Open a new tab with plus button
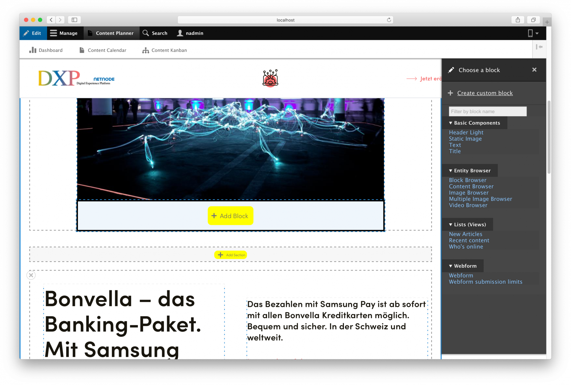The image size is (571, 385). coord(547,22)
